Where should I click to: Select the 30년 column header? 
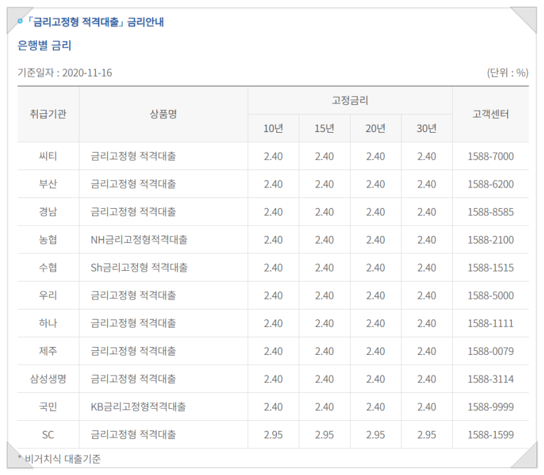[427, 129]
